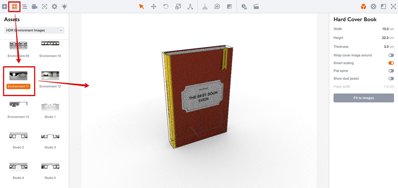Select the Rotate tool
Screen dimensions: 398x188
click(166, 6)
